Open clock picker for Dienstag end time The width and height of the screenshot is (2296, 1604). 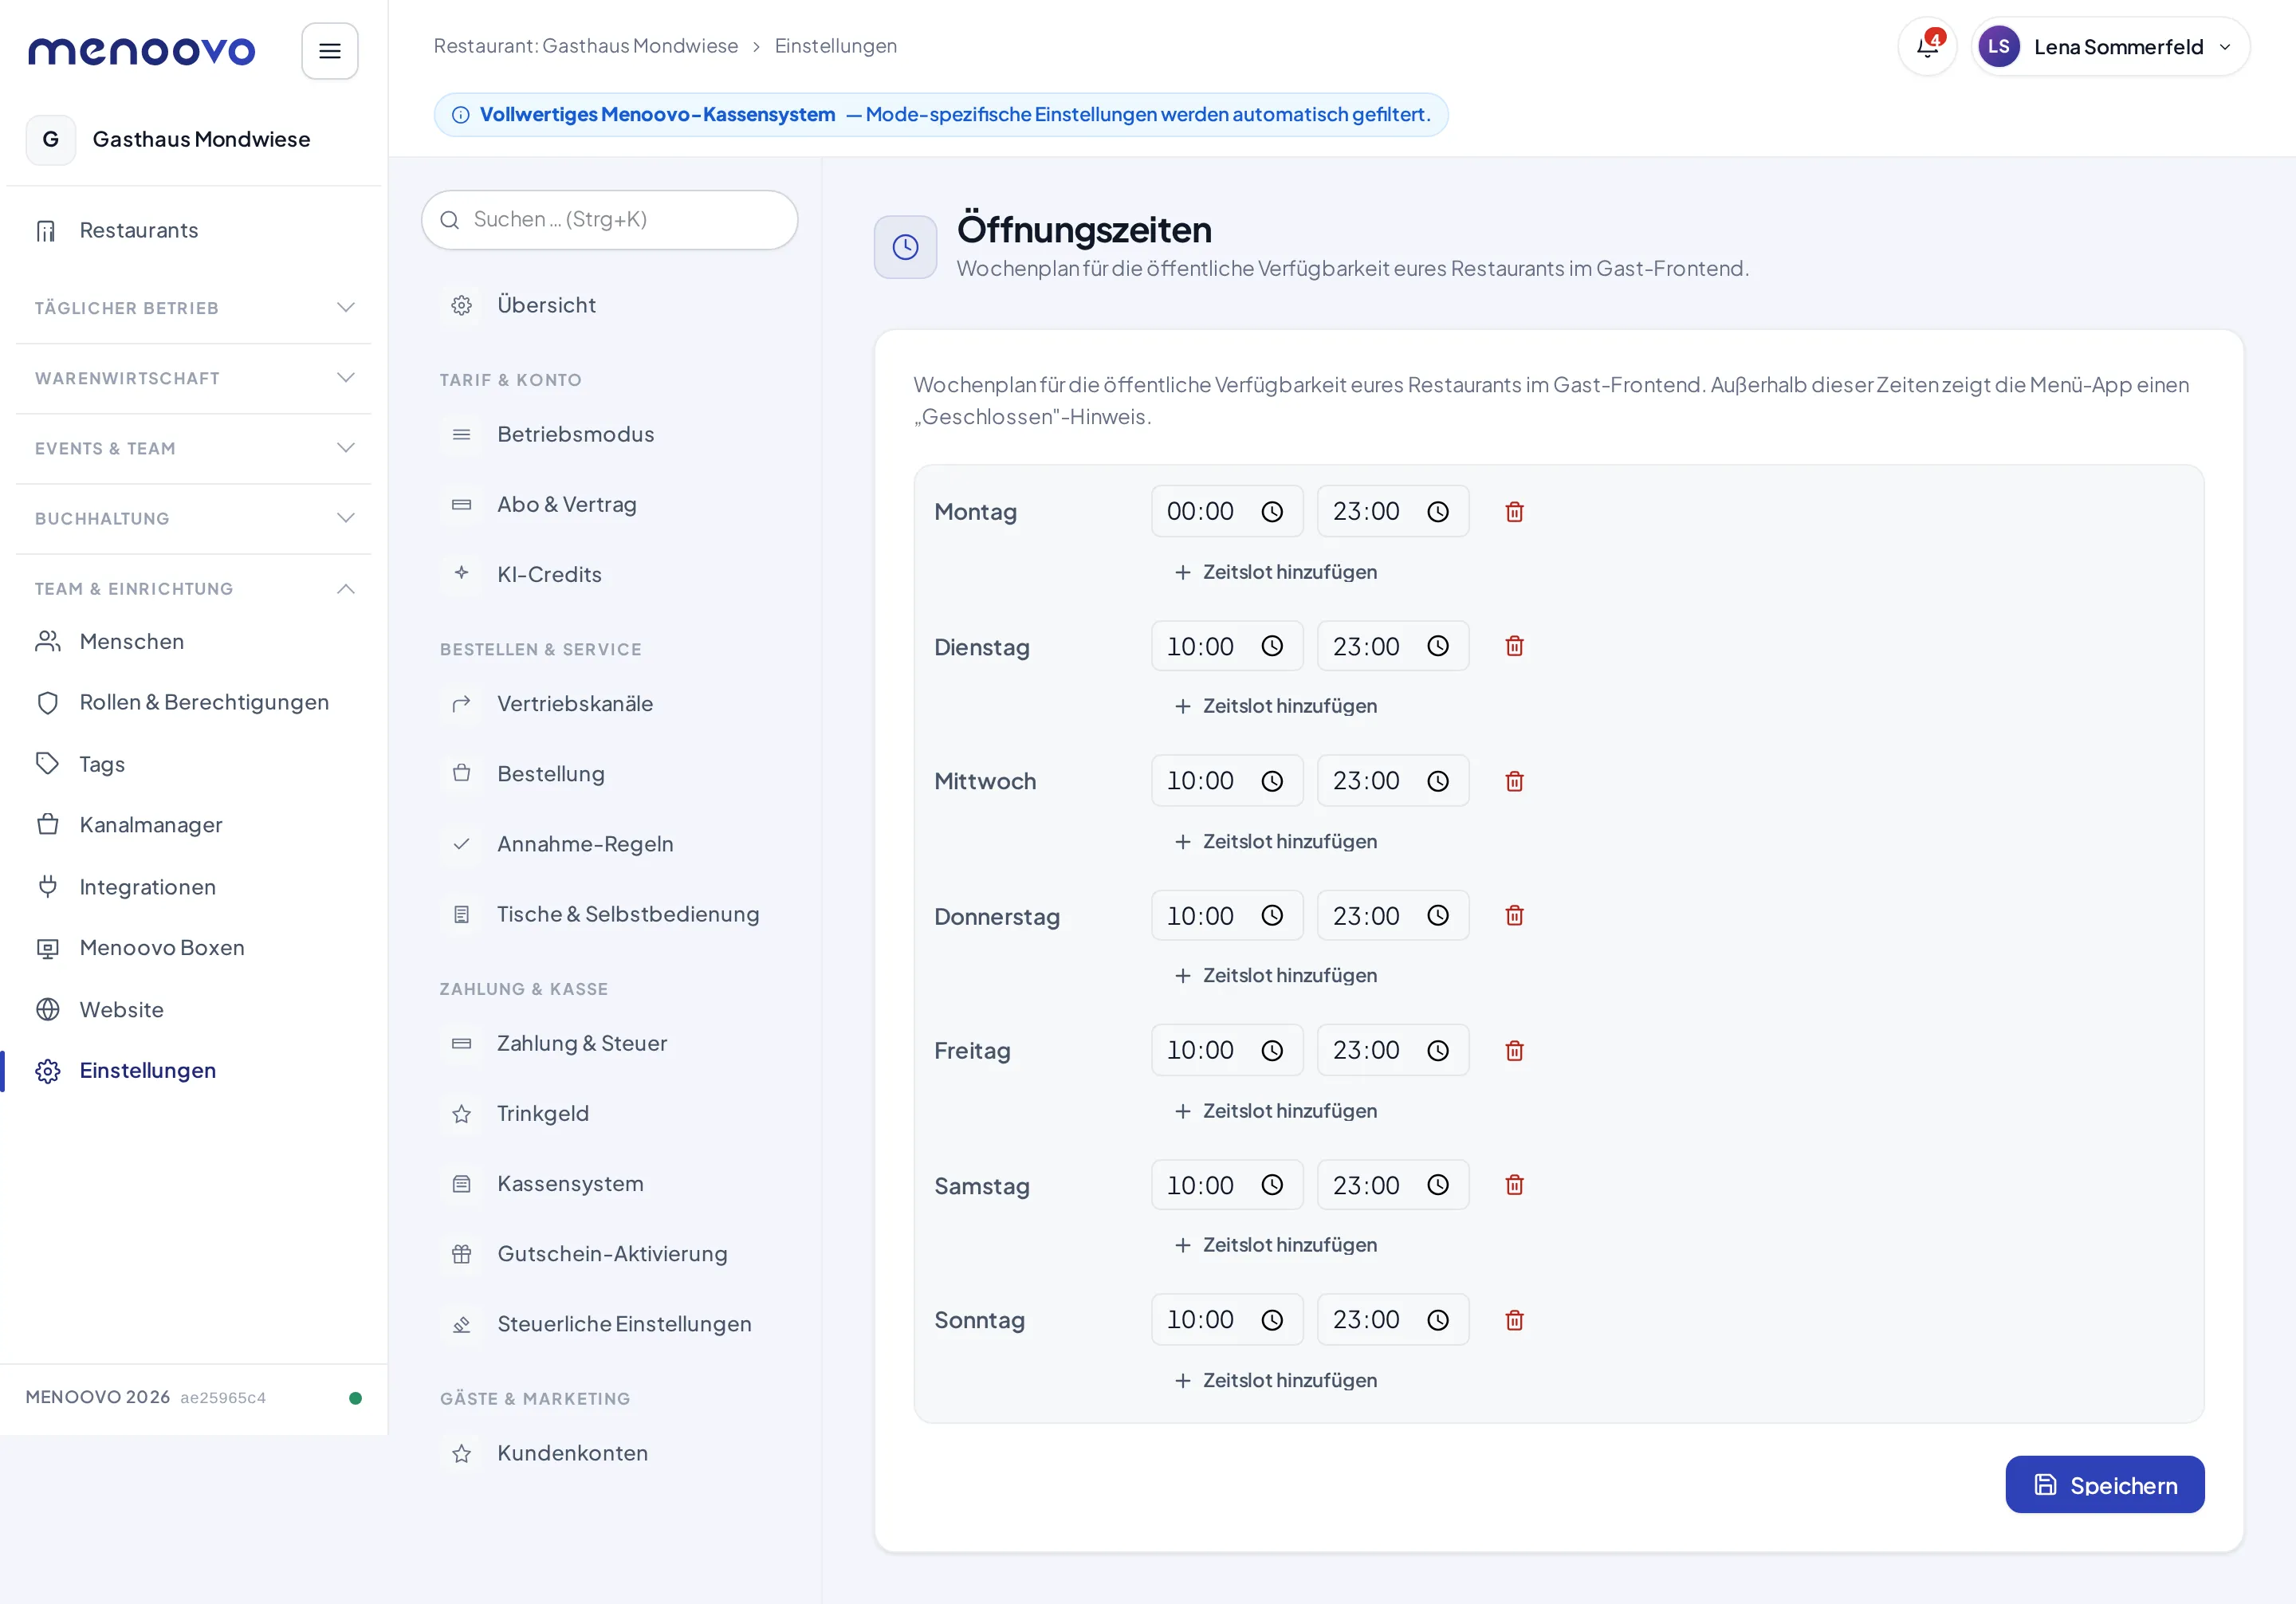click(1438, 646)
